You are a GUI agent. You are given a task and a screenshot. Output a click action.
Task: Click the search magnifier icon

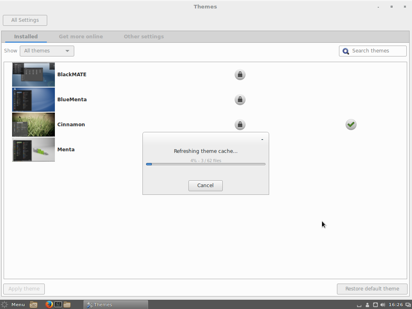click(x=346, y=51)
